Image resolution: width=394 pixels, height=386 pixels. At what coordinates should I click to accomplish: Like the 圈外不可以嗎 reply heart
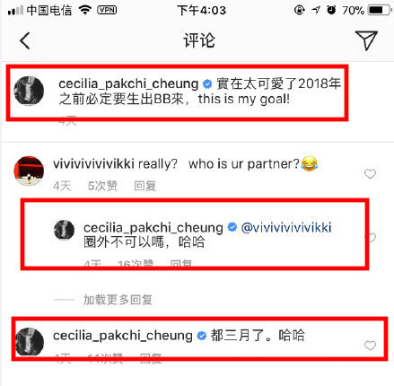tap(372, 238)
